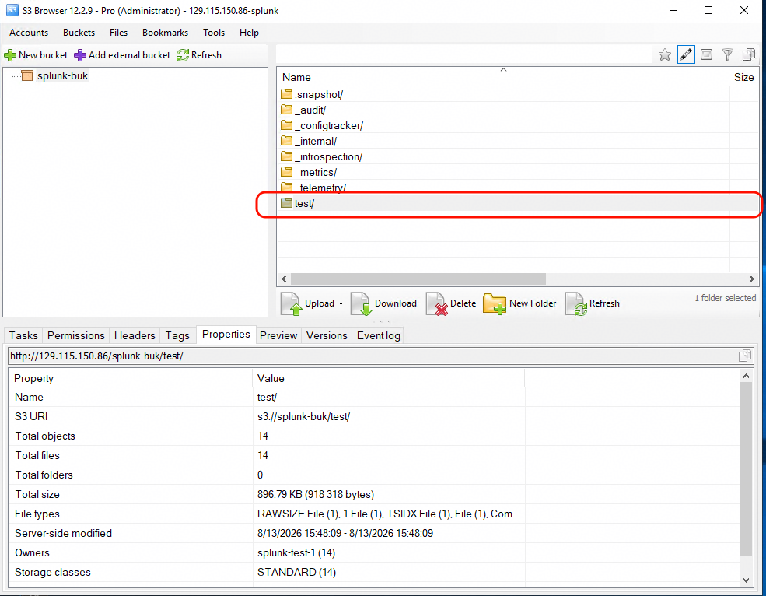Switch to the Tasks tab

(x=23, y=335)
